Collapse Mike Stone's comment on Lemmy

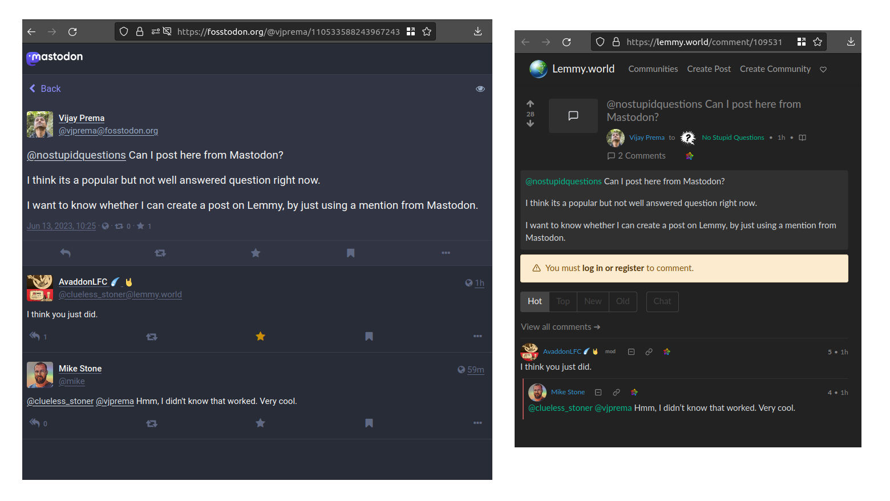[x=598, y=393]
